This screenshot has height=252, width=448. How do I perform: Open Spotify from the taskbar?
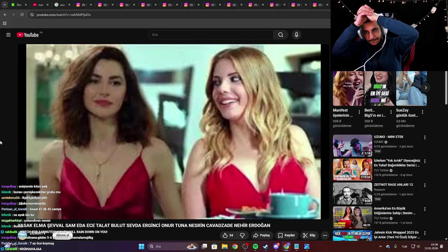(x=255, y=246)
